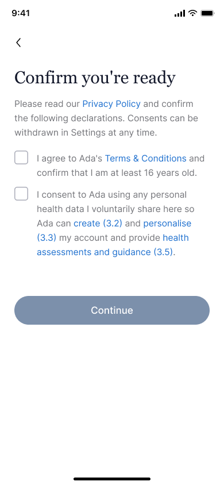This screenshot has height=485, width=224.
Task: Tap the home indicator bar at bottom
Action: point(112,479)
